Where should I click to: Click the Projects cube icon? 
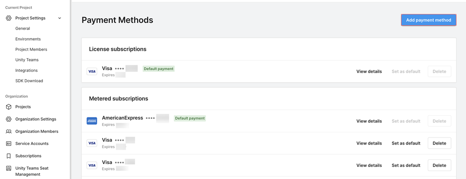tap(8, 107)
